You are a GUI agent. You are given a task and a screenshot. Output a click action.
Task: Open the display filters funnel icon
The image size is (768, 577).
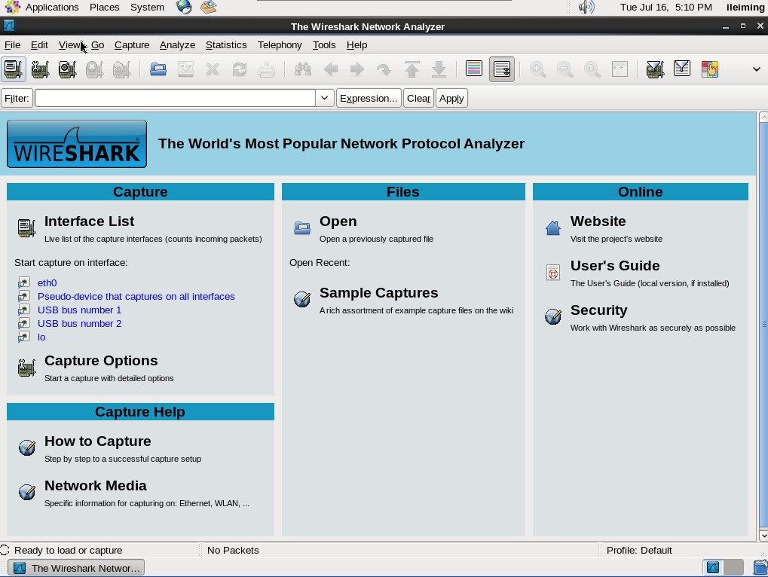tap(682, 69)
